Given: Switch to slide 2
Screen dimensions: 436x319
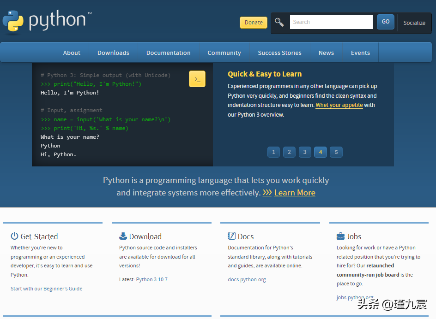Looking at the screenshot, I should (x=289, y=152).
